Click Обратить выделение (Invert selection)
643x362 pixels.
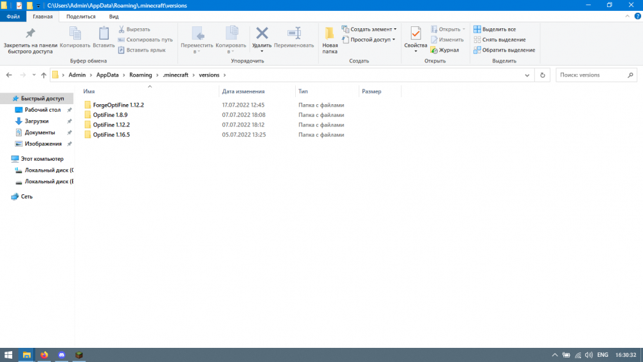point(504,50)
